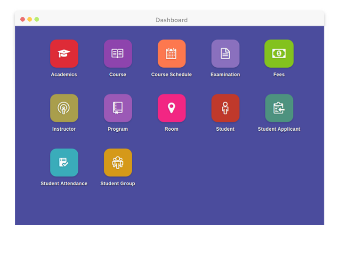
Task: Open the Student Attendance checklist icon
Action: pyautogui.click(x=64, y=162)
